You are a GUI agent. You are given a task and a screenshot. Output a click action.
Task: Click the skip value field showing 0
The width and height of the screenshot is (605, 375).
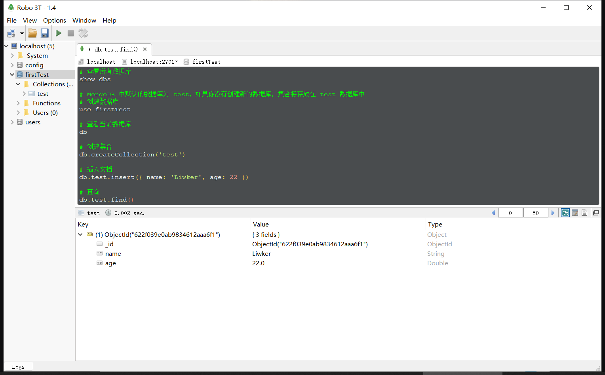click(510, 213)
